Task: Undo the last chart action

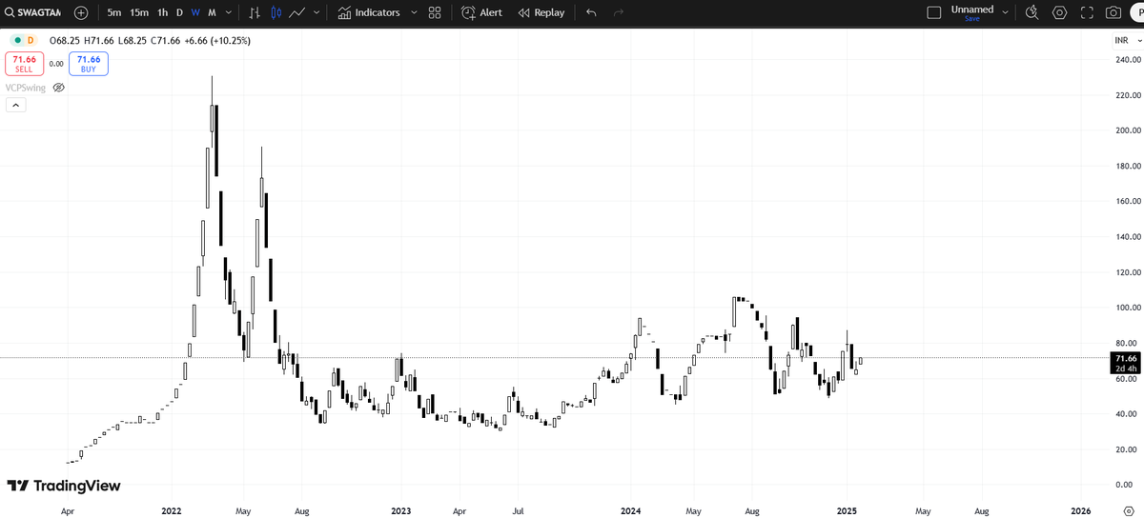Action: (591, 12)
